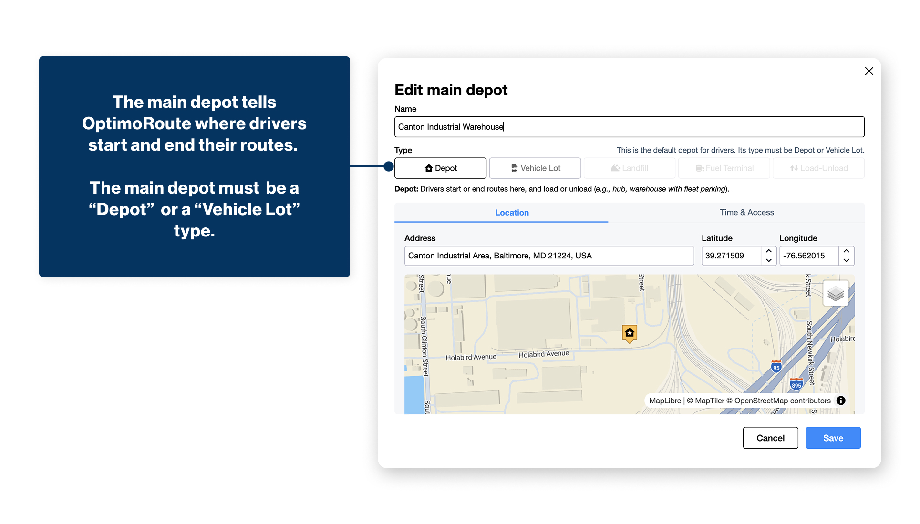Select the Vehicle Lot type
Viewport: 920px width, 524px height.
point(535,168)
